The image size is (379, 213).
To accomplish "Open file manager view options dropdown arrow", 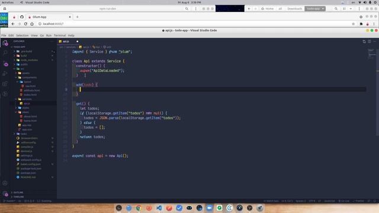I will tap(351, 9).
